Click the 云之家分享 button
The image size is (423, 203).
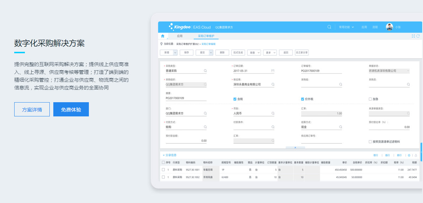tap(302, 53)
